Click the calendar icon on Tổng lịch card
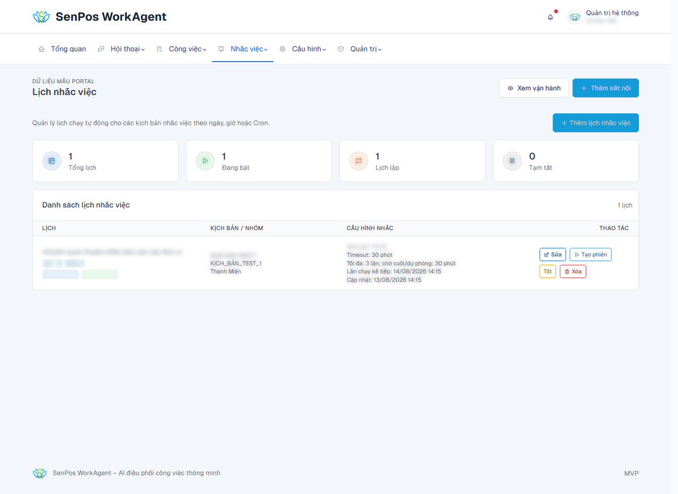678x494 pixels. 51,161
